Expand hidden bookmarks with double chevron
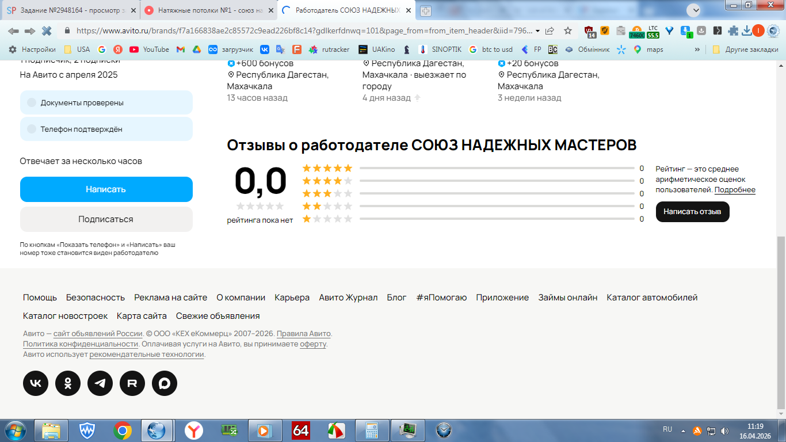This screenshot has width=786, height=442. coord(697,49)
